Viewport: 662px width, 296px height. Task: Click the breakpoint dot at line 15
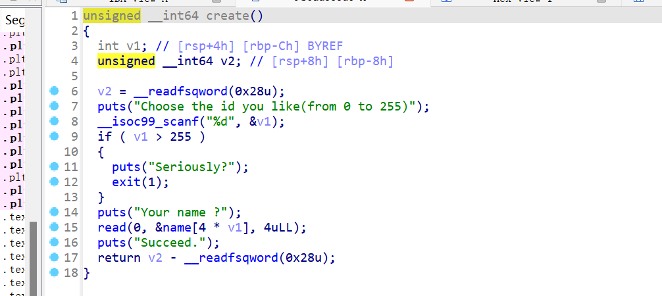click(55, 227)
